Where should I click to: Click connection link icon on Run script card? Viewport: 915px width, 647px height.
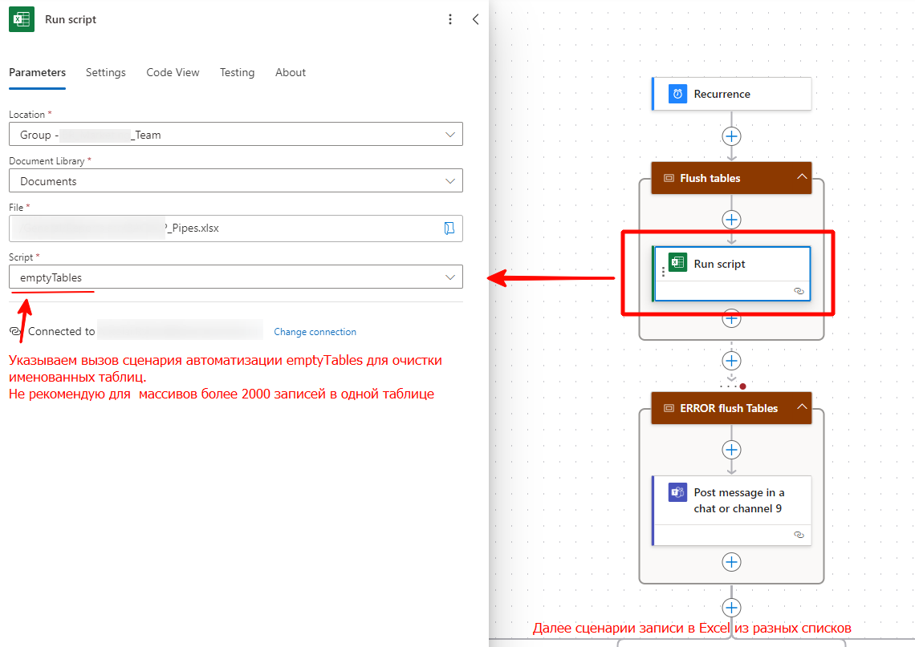(798, 291)
